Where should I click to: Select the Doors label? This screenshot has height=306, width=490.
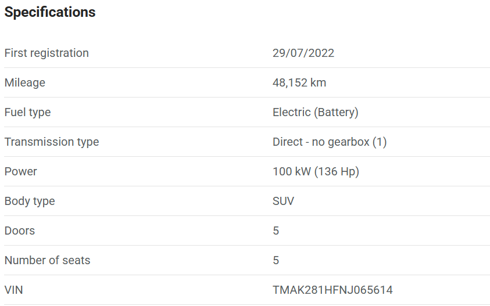(20, 231)
